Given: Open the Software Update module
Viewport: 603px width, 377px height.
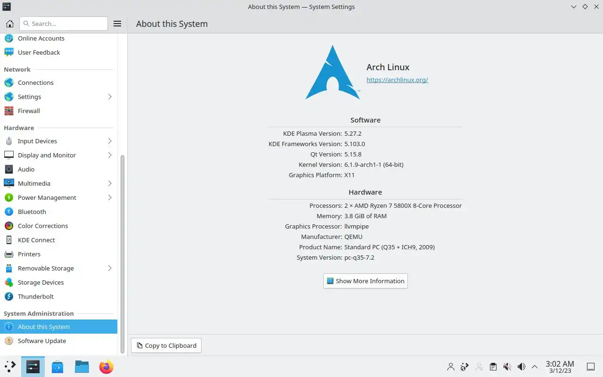Looking at the screenshot, I should (x=58, y=341).
